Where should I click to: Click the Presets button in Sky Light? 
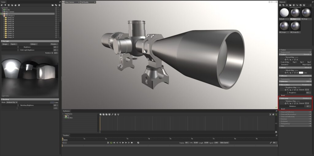point(54,44)
